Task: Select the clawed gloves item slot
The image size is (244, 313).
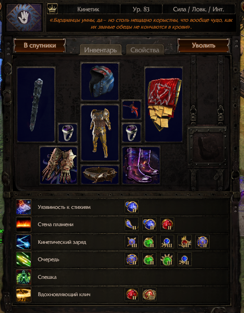Action: pyautogui.click(x=59, y=165)
